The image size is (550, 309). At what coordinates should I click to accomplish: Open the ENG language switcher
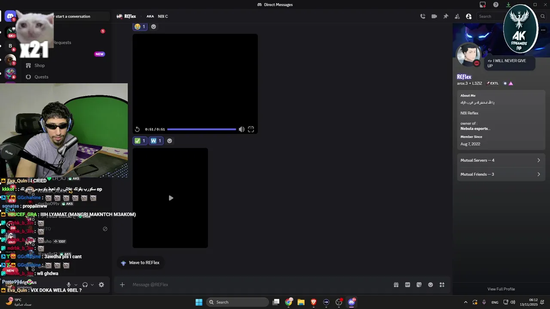pos(495,302)
